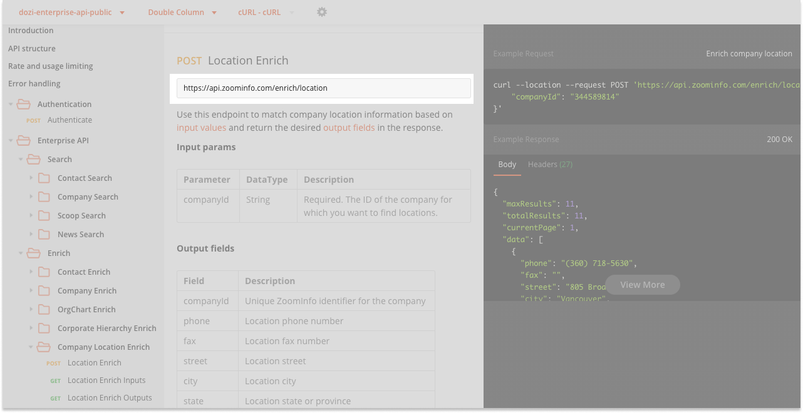Viewport: 803px width, 413px height.
Task: Click the Company Location Enrich folder icon
Action: [43, 347]
